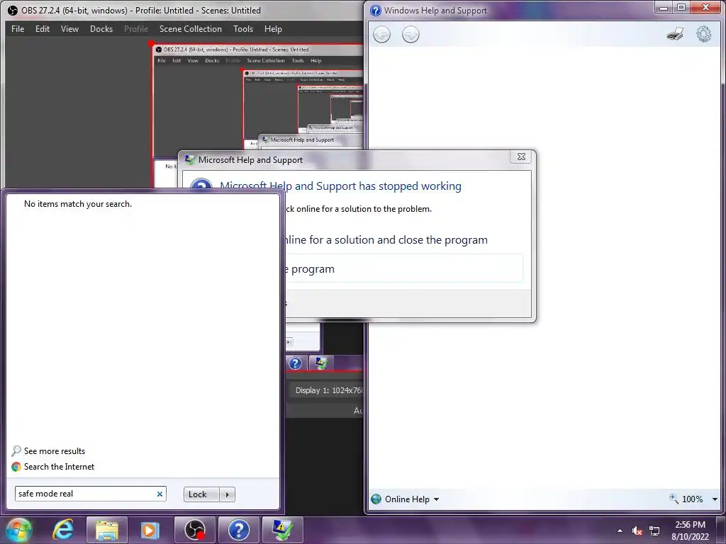The width and height of the screenshot is (726, 544).
Task: Open the OBS View menu
Action: click(x=69, y=28)
